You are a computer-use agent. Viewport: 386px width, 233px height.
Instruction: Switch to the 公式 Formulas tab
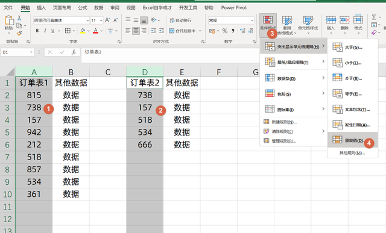[x=83, y=8]
